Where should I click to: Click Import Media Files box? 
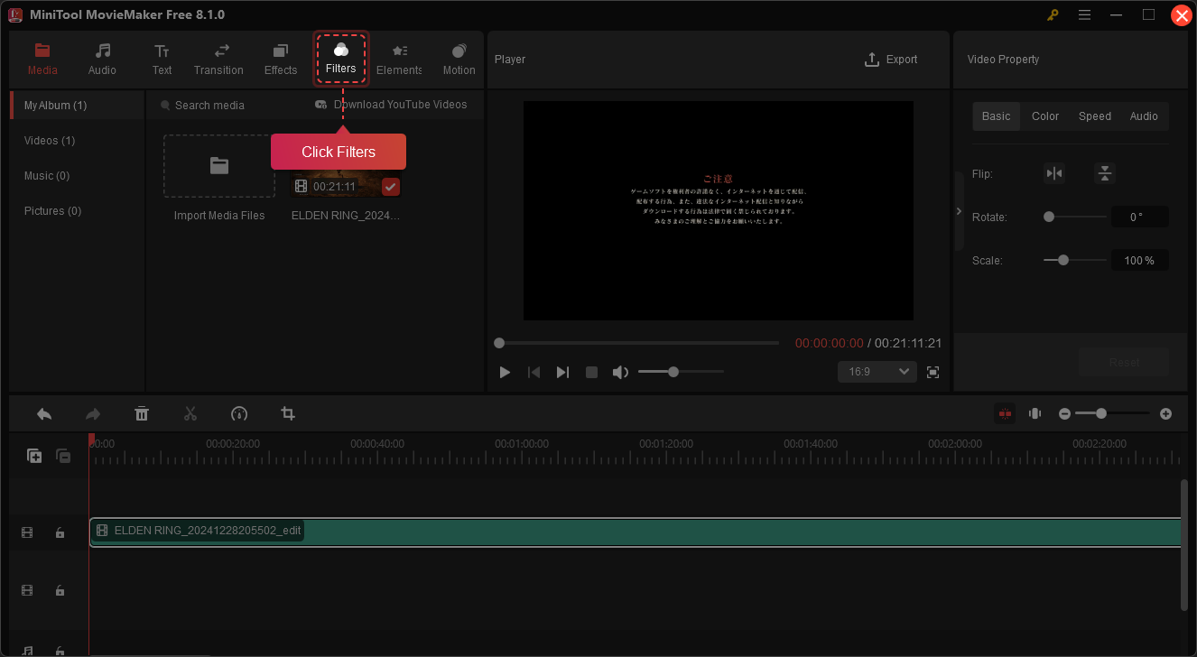point(219,166)
